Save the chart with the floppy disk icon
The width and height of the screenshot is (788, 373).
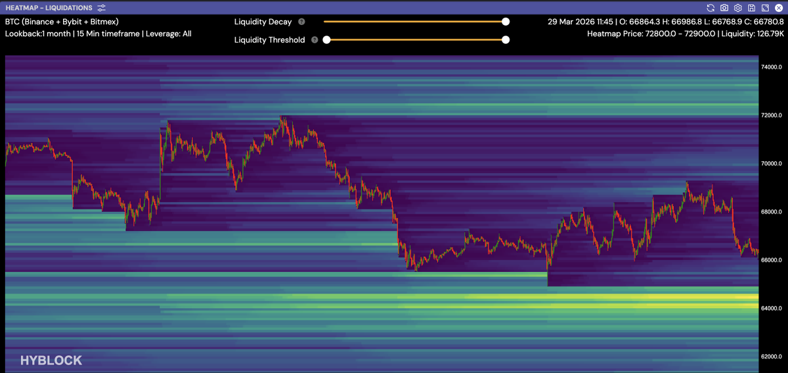pyautogui.click(x=751, y=8)
